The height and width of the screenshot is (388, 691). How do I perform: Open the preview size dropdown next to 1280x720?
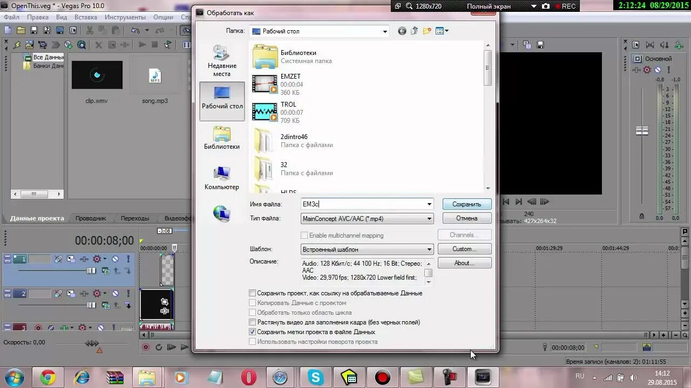[534, 6]
